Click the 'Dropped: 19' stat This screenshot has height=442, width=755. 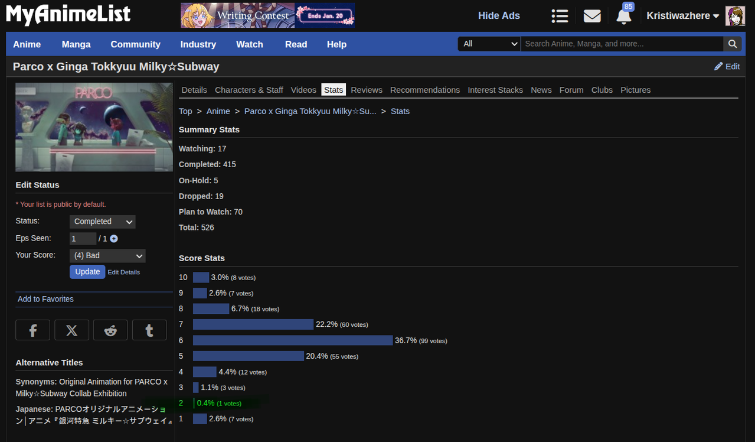tap(201, 196)
